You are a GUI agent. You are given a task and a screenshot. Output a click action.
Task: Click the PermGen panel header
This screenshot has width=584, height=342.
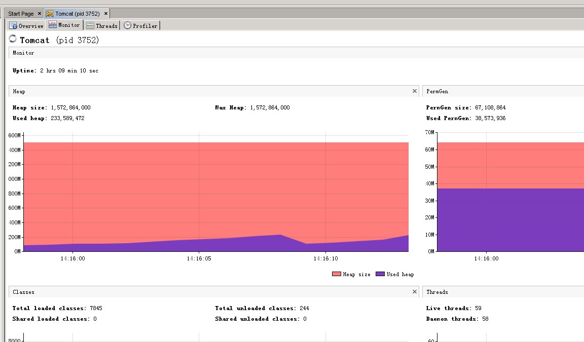503,91
